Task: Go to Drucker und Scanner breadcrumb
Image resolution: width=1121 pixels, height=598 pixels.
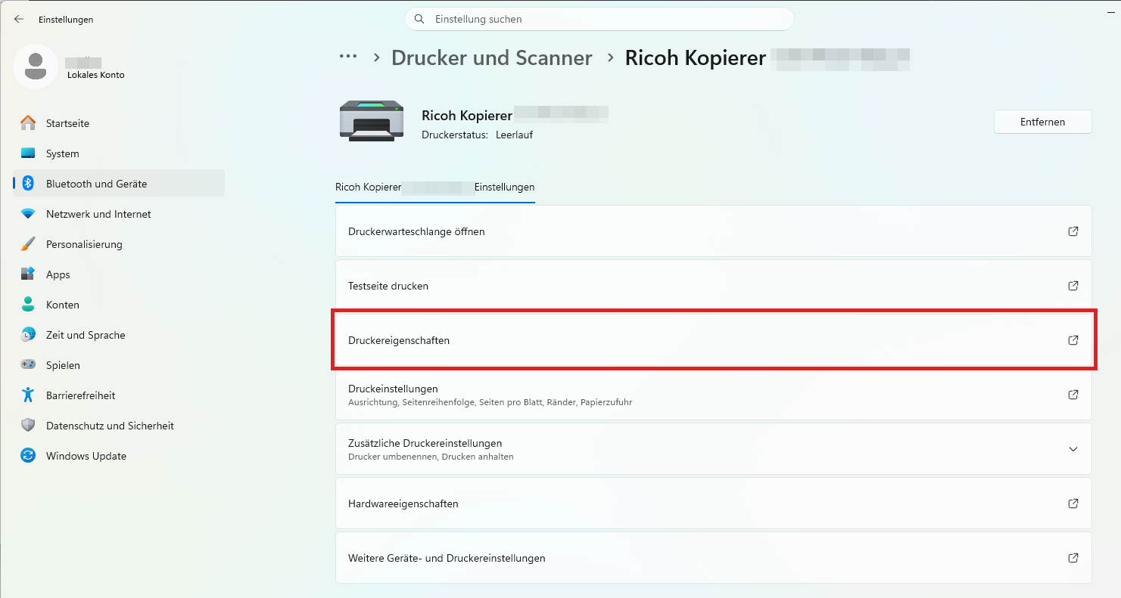Action: coord(491,58)
